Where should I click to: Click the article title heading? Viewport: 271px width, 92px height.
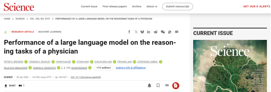click(90, 47)
